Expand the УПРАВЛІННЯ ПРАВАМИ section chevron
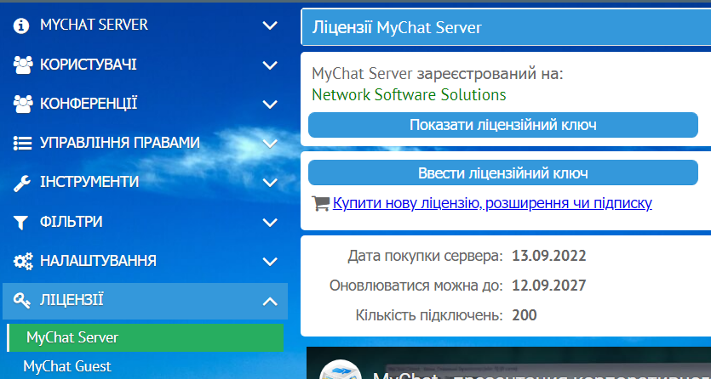This screenshot has width=711, height=379. [270, 144]
